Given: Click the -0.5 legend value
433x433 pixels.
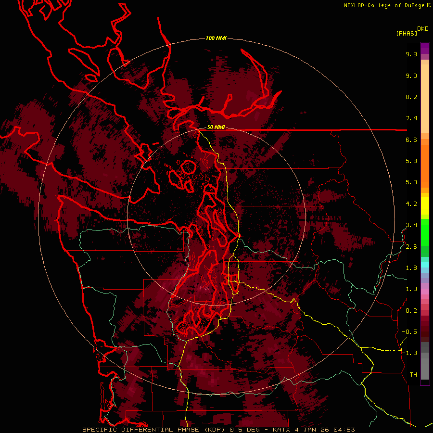Looking at the screenshot, I should pos(409,332).
